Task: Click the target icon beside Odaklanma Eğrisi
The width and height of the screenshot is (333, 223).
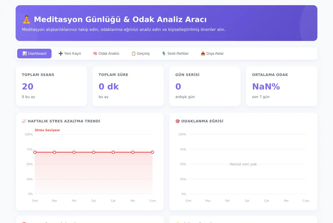Action: (178, 121)
